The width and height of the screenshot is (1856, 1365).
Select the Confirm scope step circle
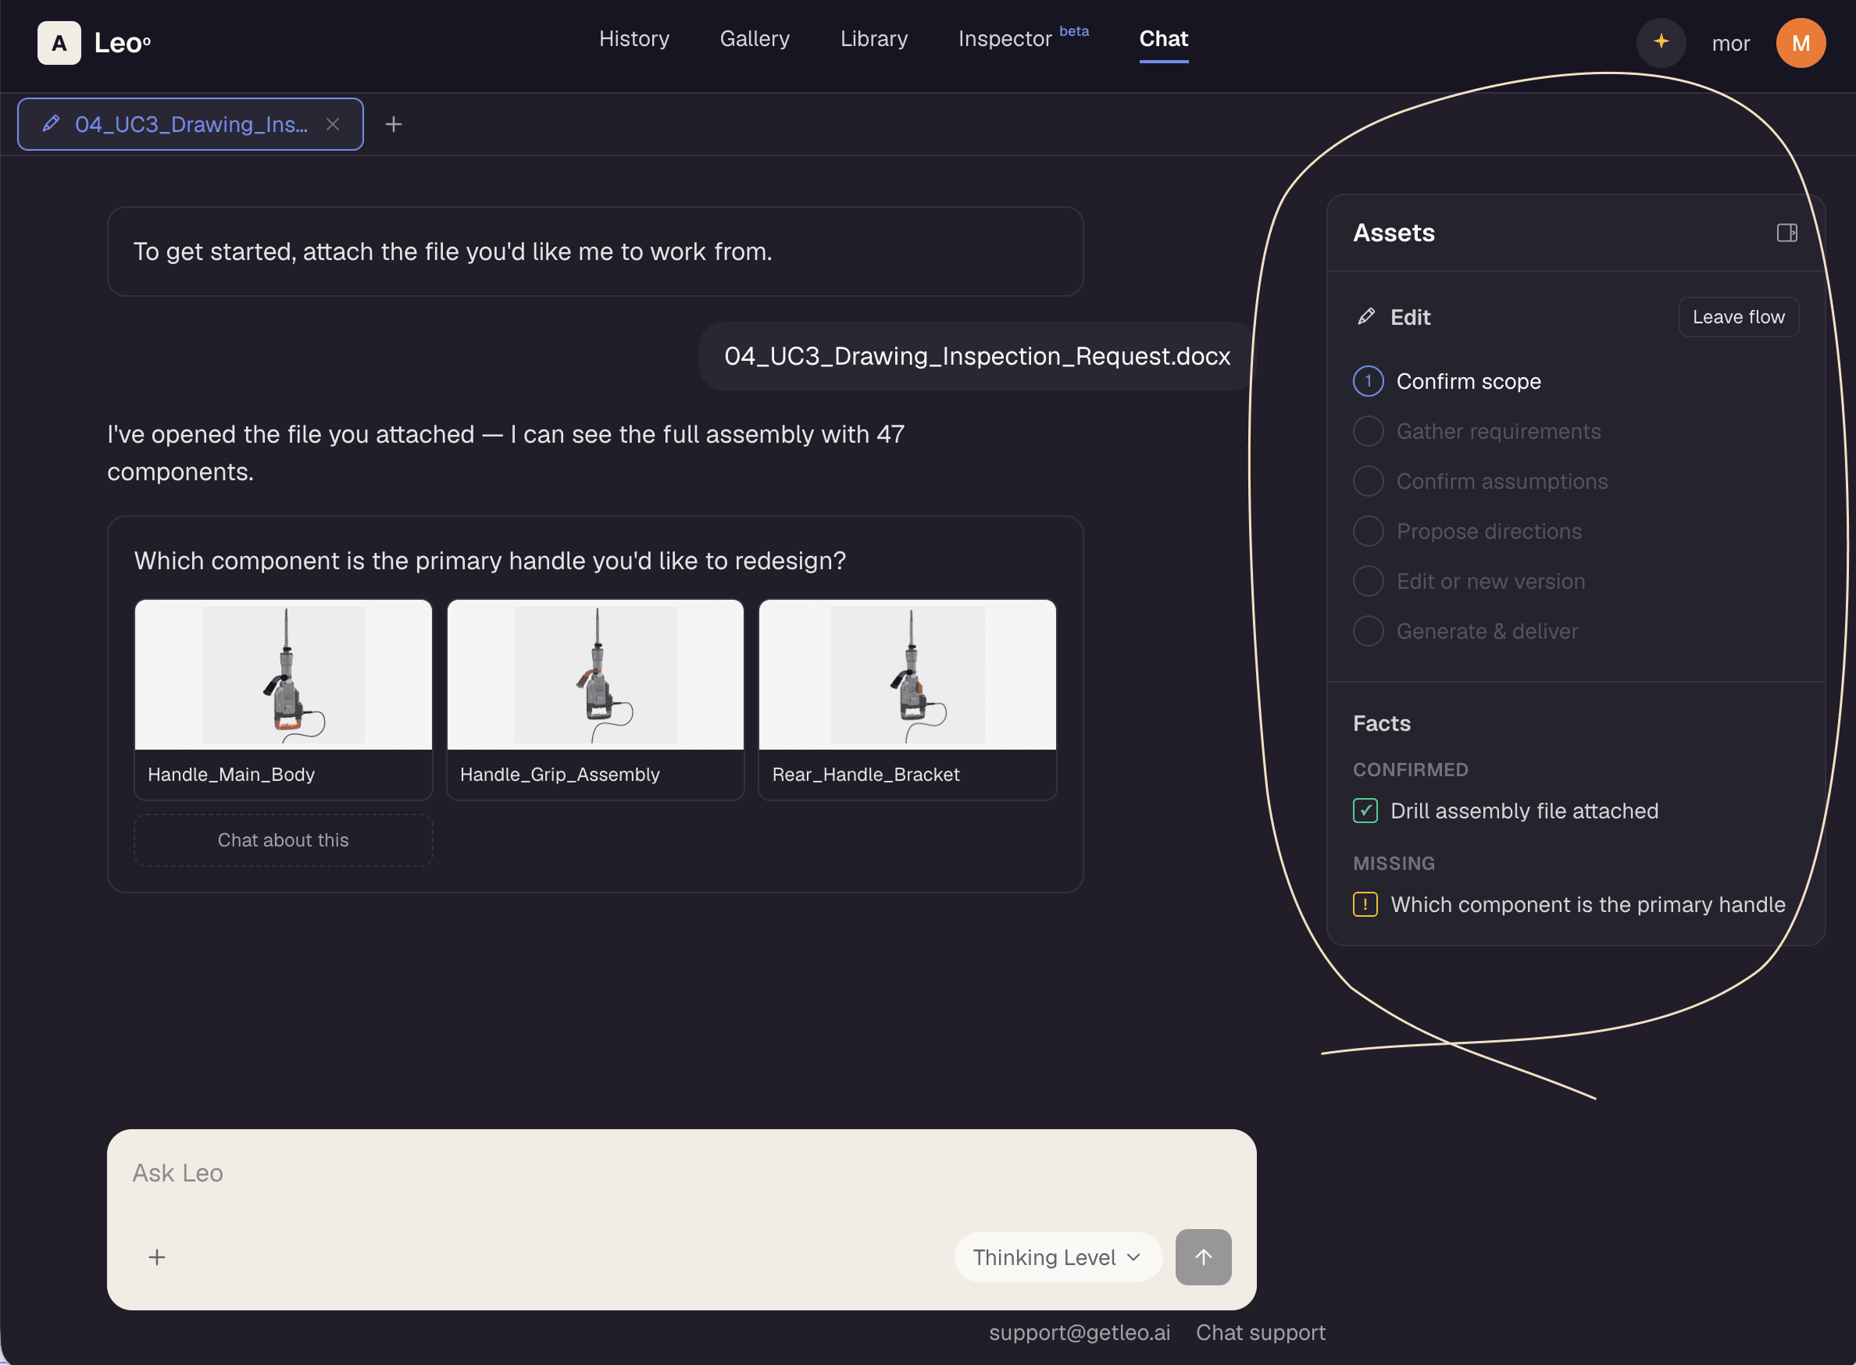(x=1368, y=381)
